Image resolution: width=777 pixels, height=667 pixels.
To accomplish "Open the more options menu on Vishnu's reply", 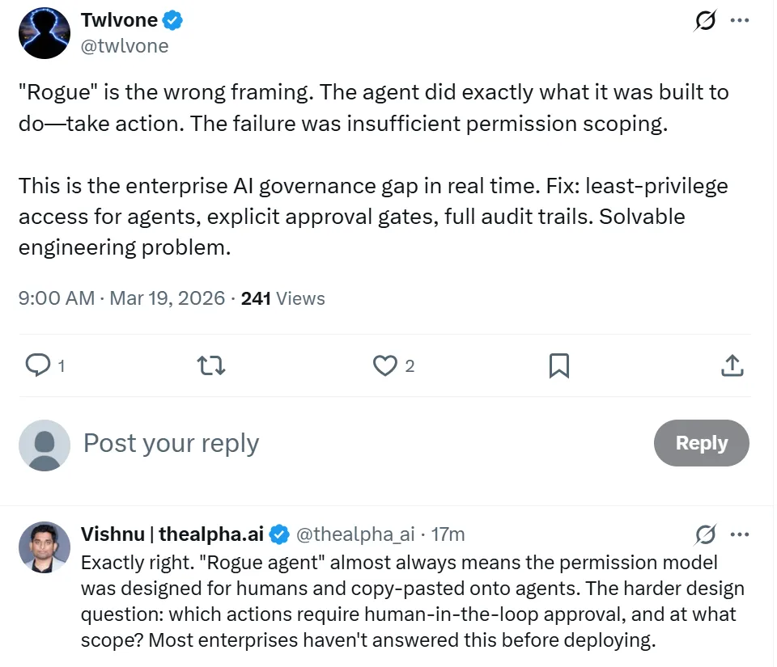I will point(741,535).
